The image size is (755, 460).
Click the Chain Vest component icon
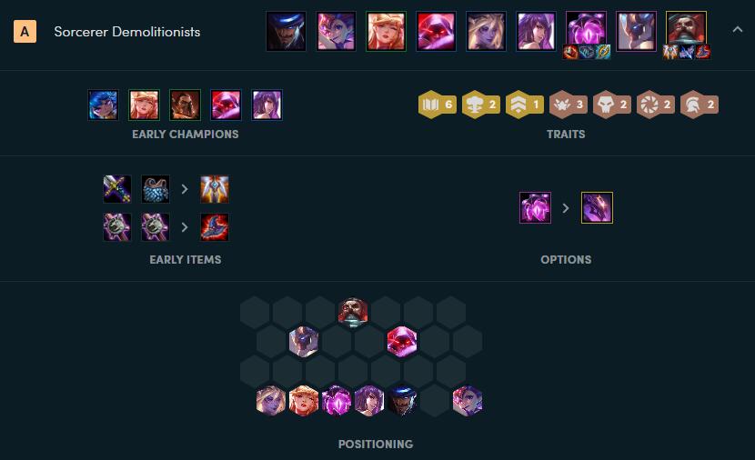tap(155, 189)
